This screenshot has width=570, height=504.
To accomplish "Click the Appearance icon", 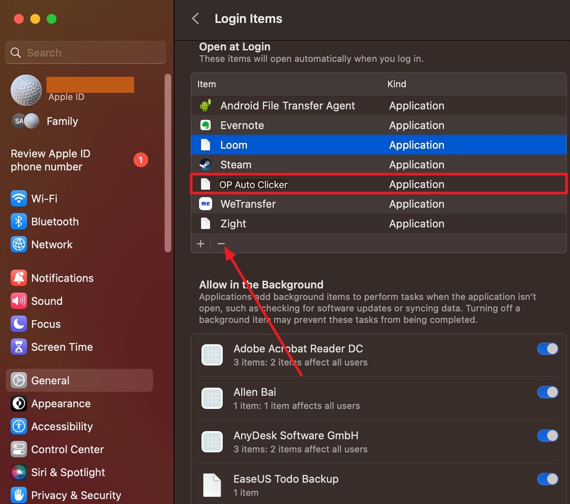I will coord(19,404).
